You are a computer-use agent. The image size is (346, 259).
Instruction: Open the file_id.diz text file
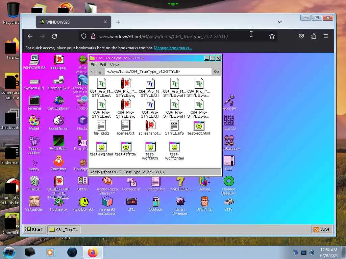pos(101,127)
